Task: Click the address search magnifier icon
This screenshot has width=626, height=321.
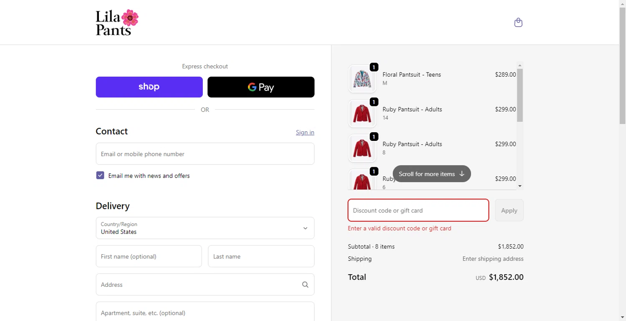Action: tap(305, 285)
